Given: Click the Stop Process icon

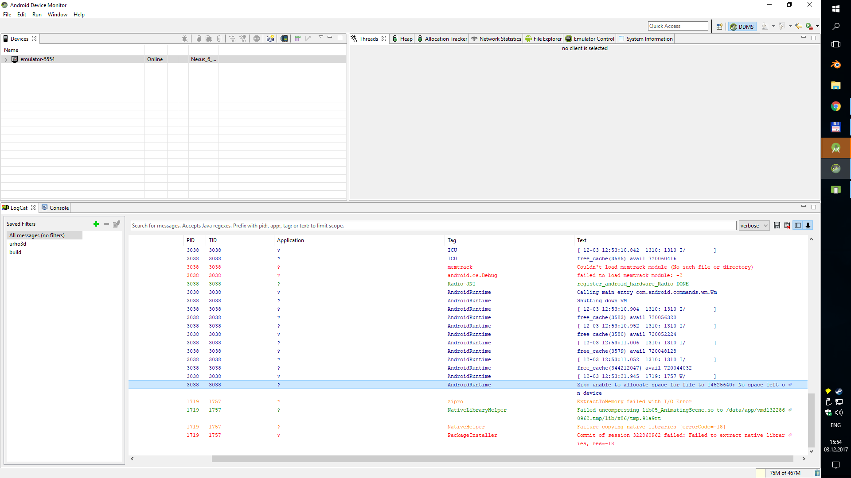Looking at the screenshot, I should coord(257,39).
